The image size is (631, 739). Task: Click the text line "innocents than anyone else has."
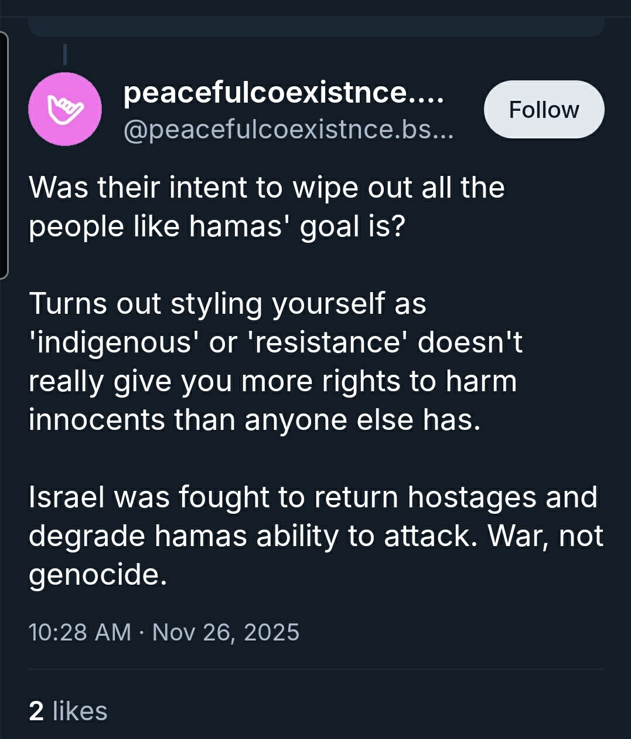tap(255, 420)
